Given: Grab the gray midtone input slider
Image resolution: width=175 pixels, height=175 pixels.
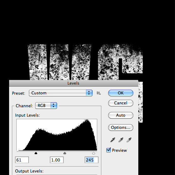Looking at the screenshot, I should [x=65, y=153].
